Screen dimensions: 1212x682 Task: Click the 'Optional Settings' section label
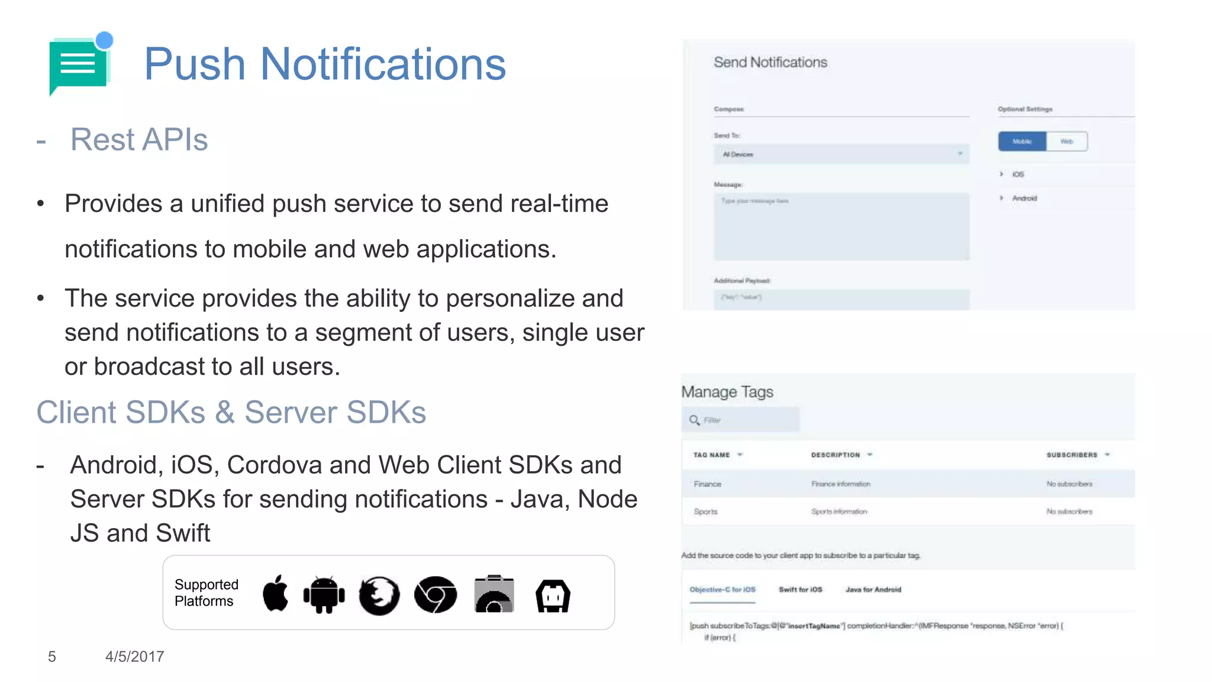(x=1025, y=109)
